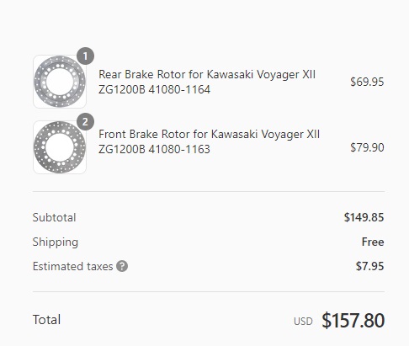
Task: Click the $69.95 rear rotor price
Action: point(367,82)
